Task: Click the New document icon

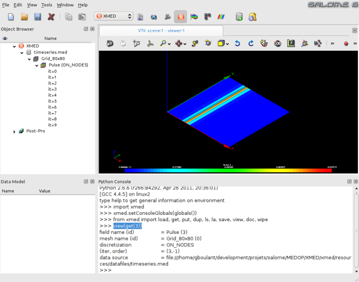Action: [x=11, y=17]
